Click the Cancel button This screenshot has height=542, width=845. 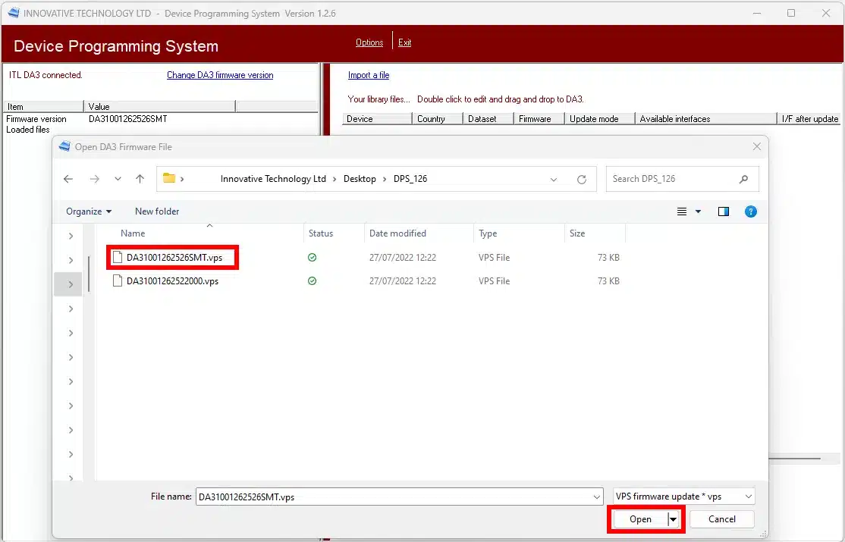721,519
